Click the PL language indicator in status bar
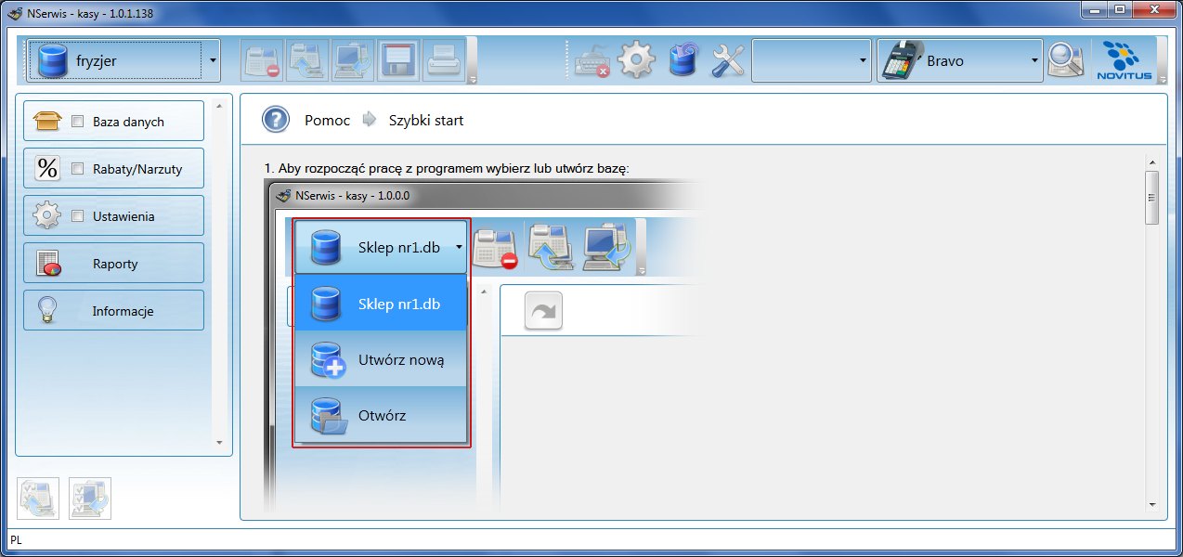This screenshot has width=1183, height=557. coord(17,539)
